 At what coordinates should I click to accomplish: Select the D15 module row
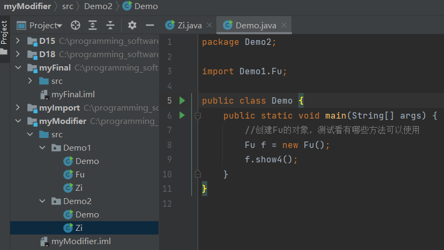[x=85, y=41]
